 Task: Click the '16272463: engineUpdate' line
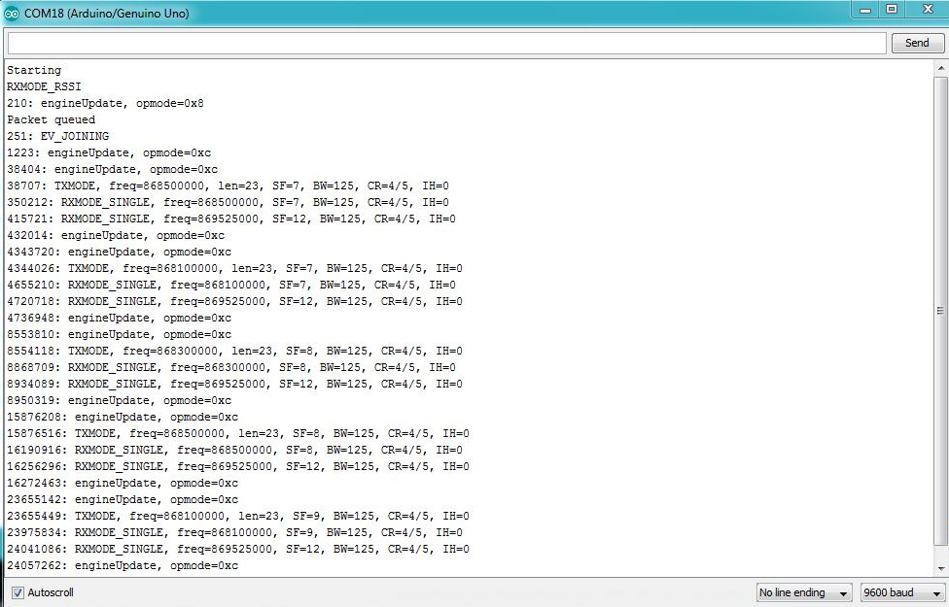[x=123, y=483]
